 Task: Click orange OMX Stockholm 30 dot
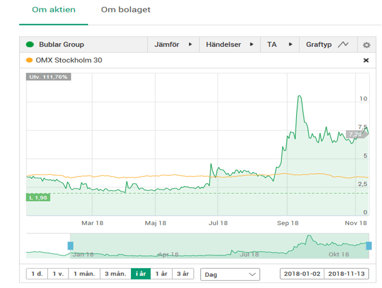(29, 60)
